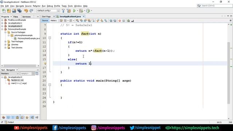Switch to the Files tab
233x131 pixels.
pyautogui.click(x=16, y=17)
